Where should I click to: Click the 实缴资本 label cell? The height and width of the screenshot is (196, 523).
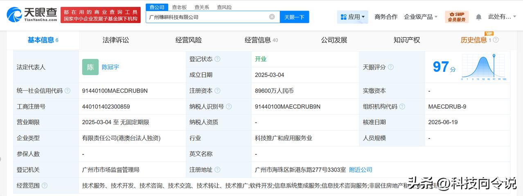(392, 91)
